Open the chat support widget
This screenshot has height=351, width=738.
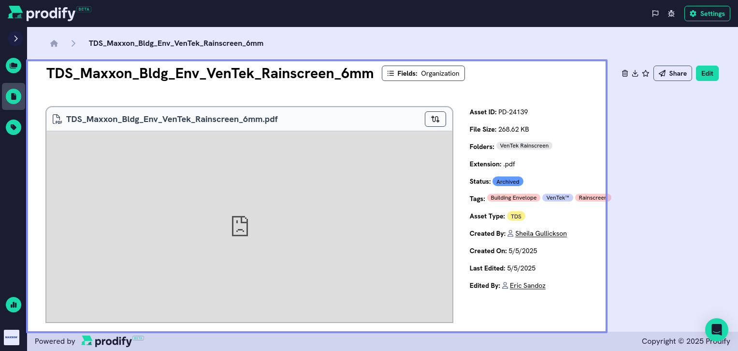click(716, 330)
